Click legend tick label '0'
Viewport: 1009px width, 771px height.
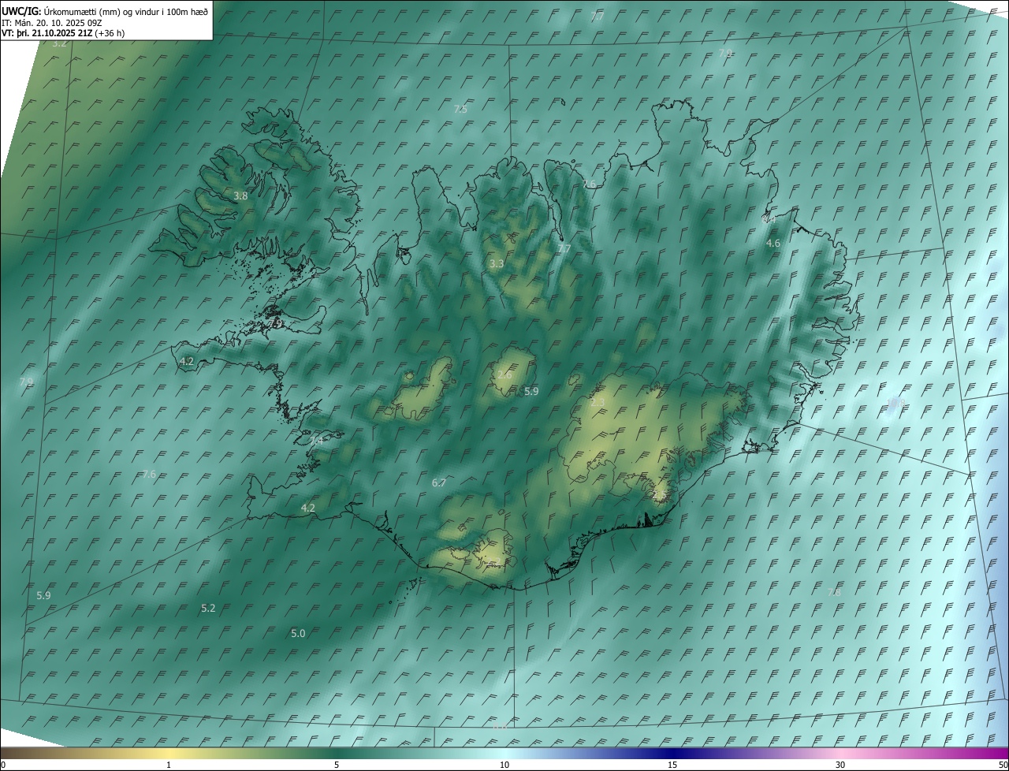pos(3,765)
